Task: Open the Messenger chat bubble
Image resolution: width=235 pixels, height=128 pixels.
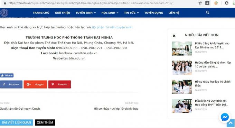Action: (x=225, y=117)
